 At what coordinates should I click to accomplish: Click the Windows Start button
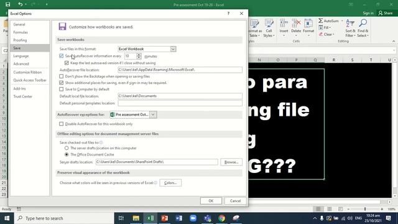pyautogui.click(x=7, y=218)
